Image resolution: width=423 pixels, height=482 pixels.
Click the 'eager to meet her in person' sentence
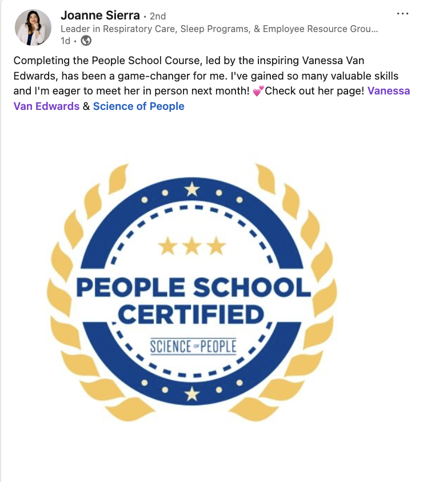[x=114, y=91]
